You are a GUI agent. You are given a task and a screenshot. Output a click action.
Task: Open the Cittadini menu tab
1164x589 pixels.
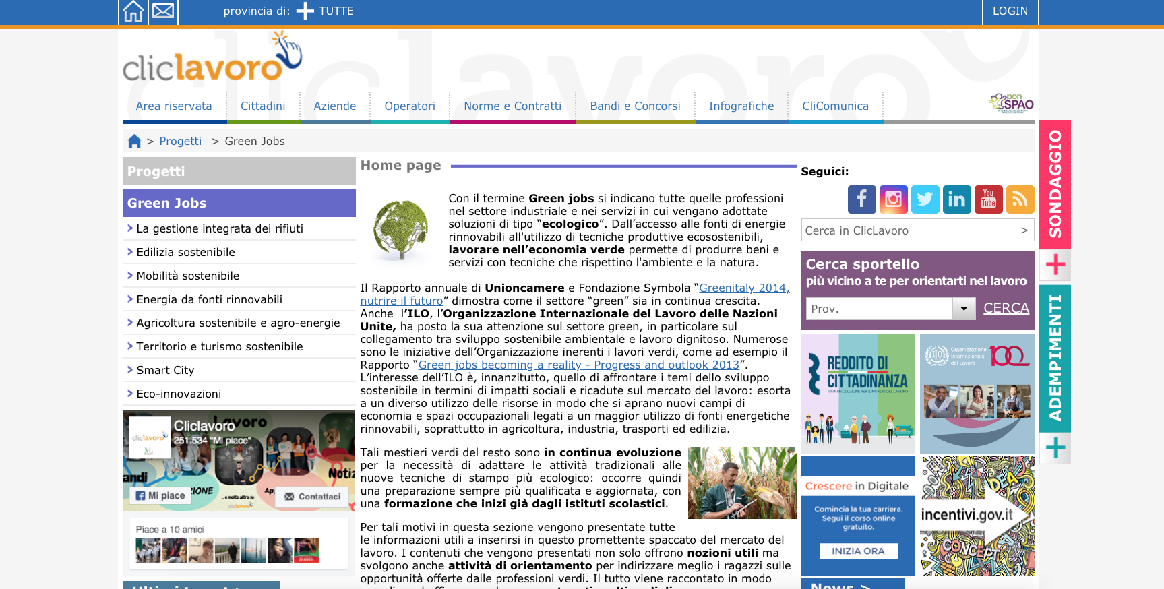click(263, 106)
